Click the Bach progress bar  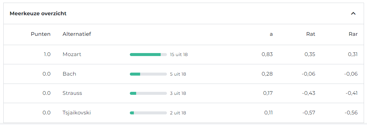pyautogui.click(x=148, y=74)
